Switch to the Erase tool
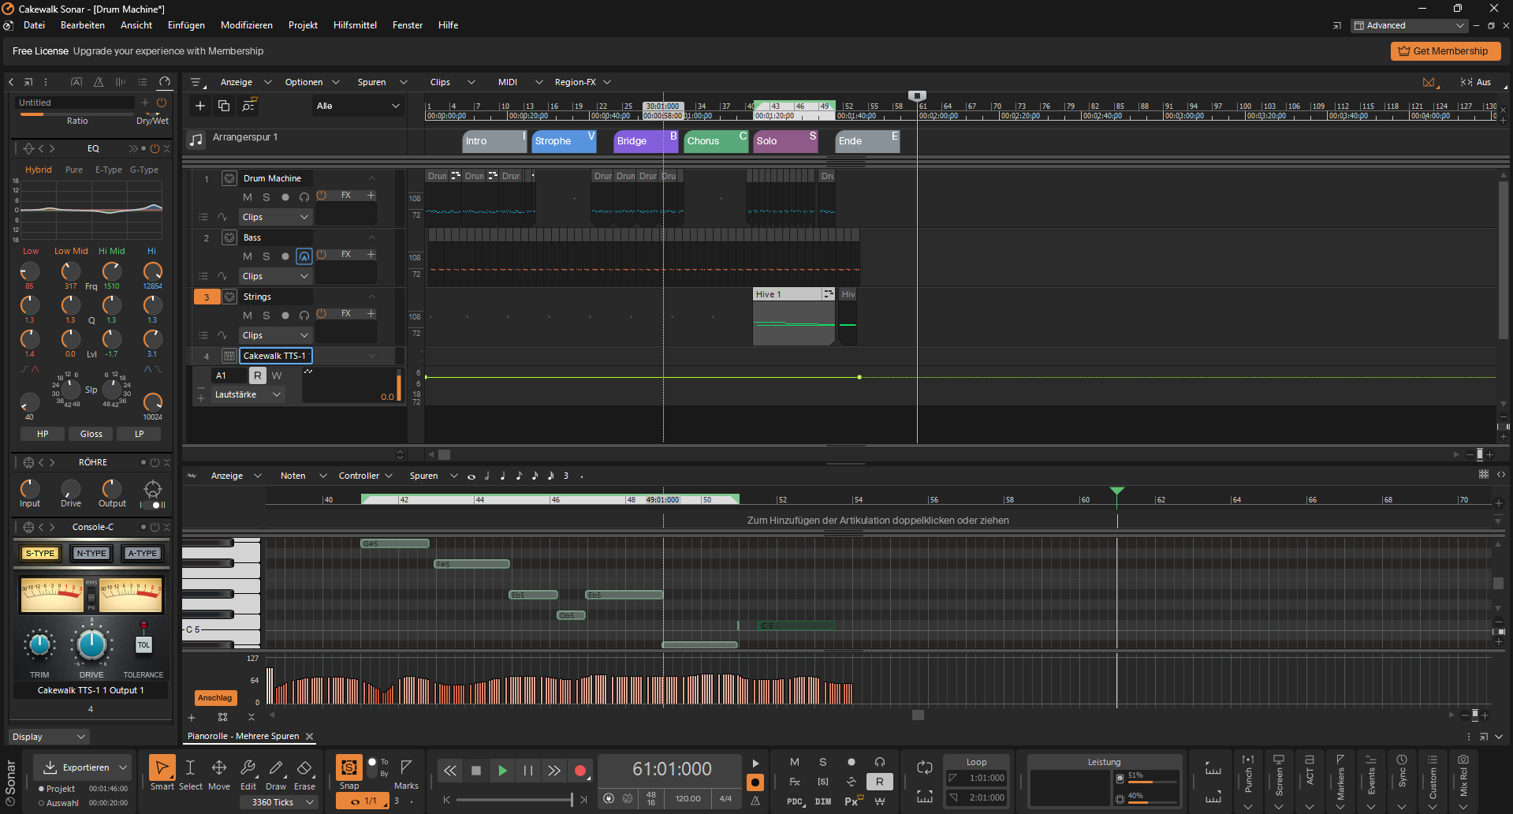 (x=304, y=767)
